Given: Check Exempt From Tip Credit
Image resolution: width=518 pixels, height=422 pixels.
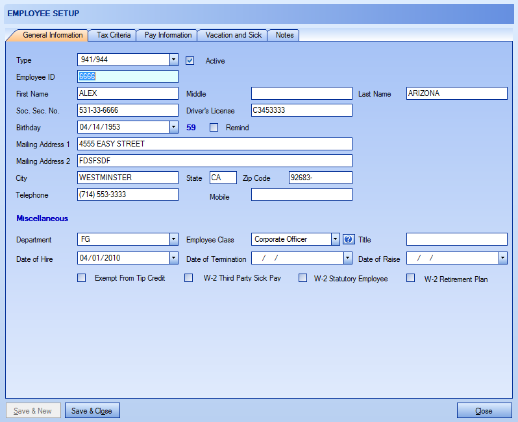Looking at the screenshot, I should (82, 278).
